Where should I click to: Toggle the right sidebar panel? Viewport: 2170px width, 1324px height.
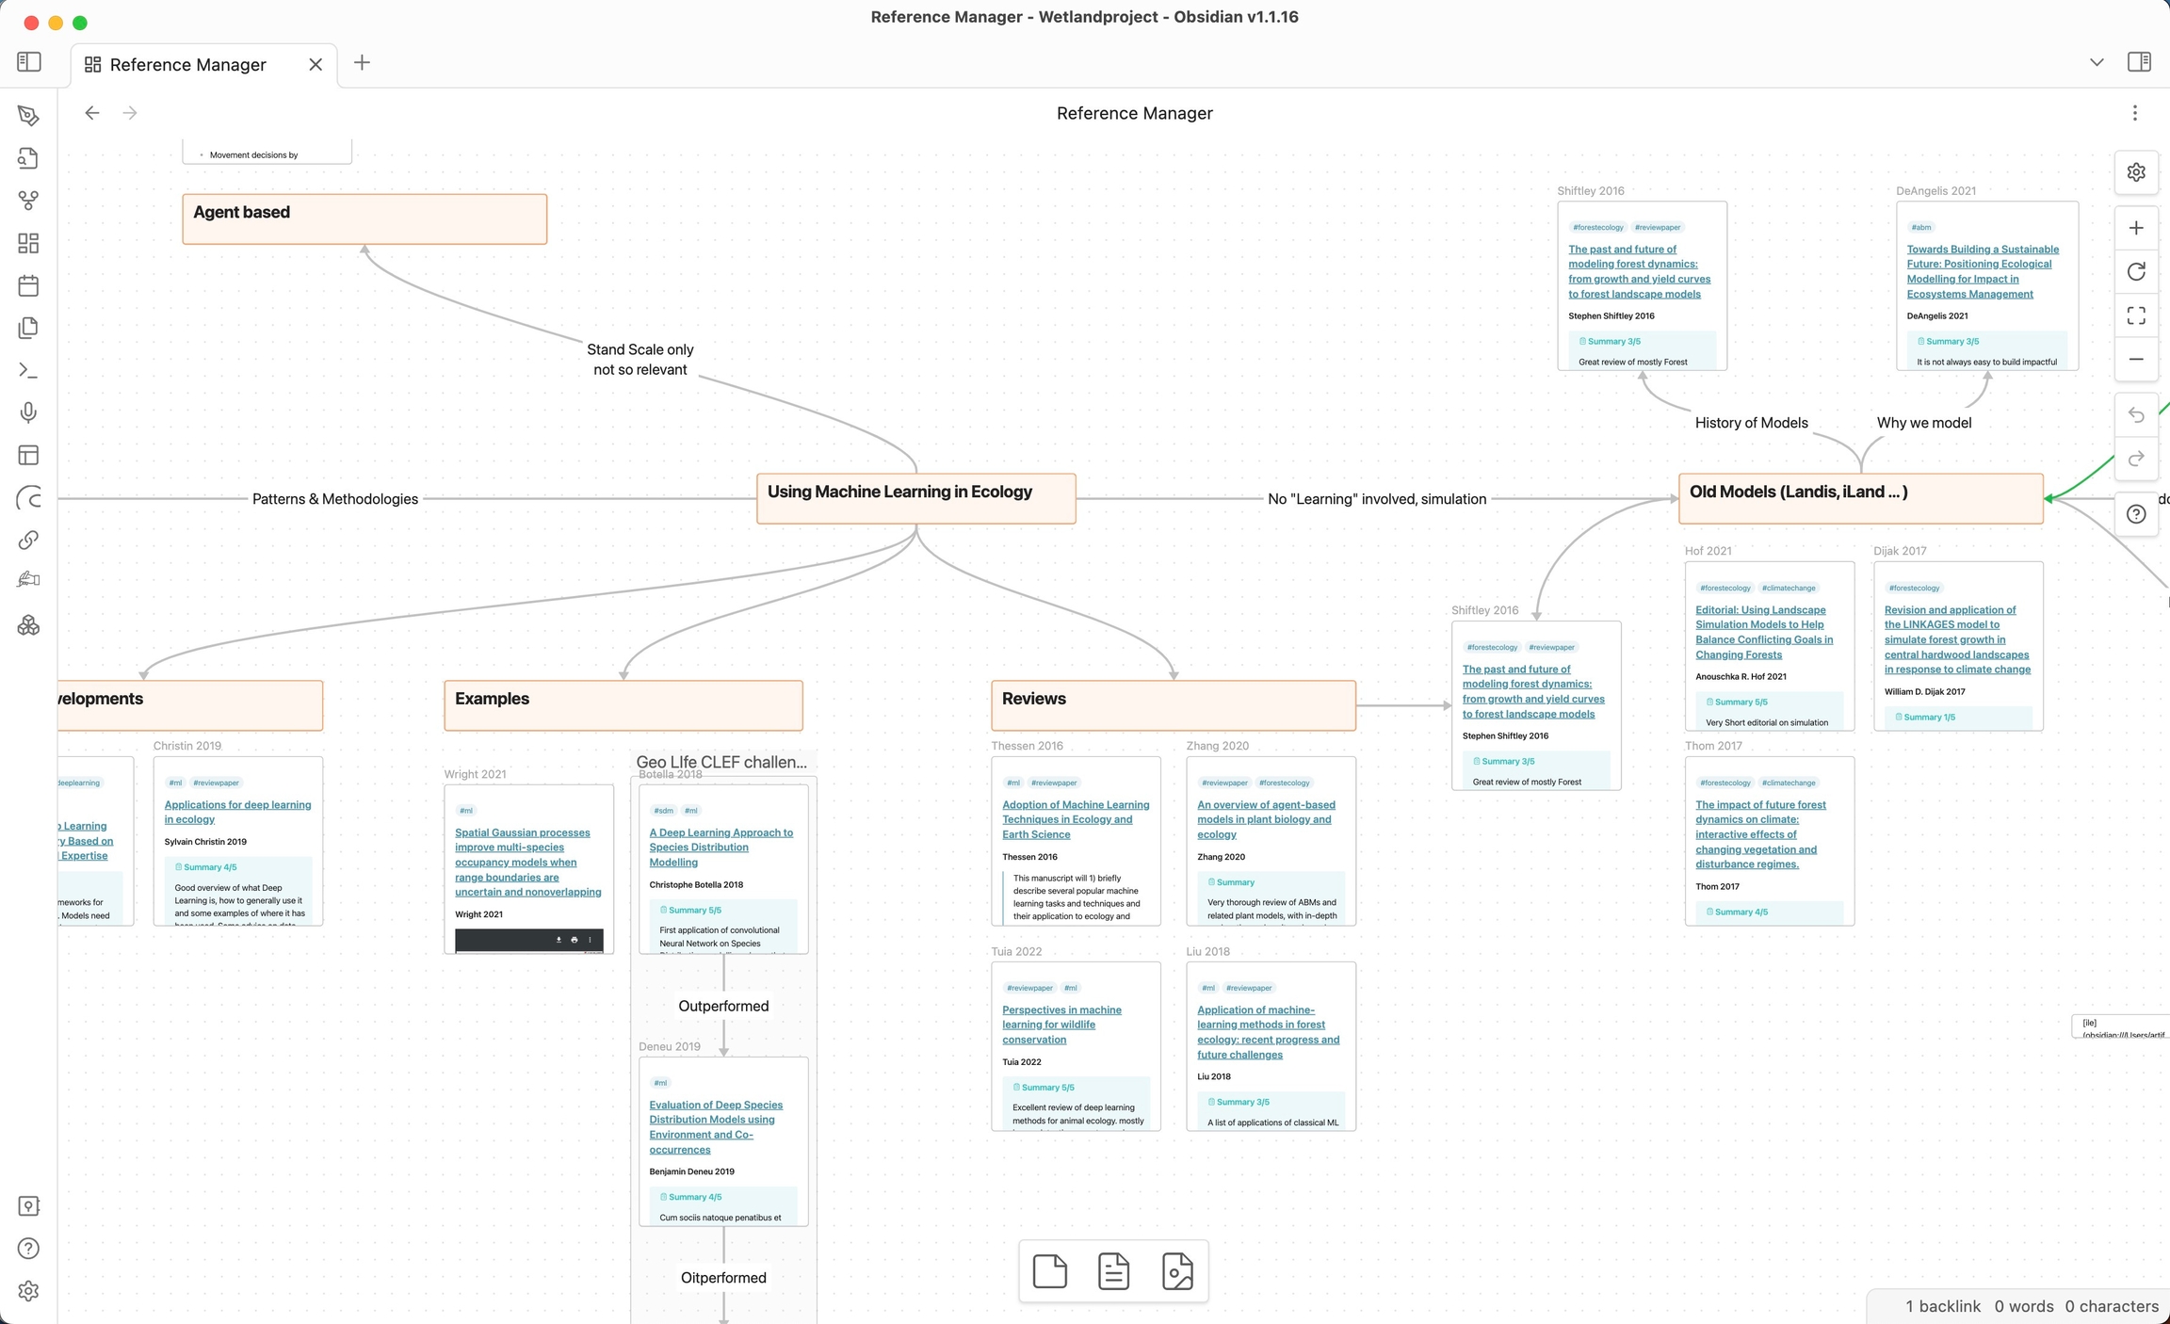2139,62
